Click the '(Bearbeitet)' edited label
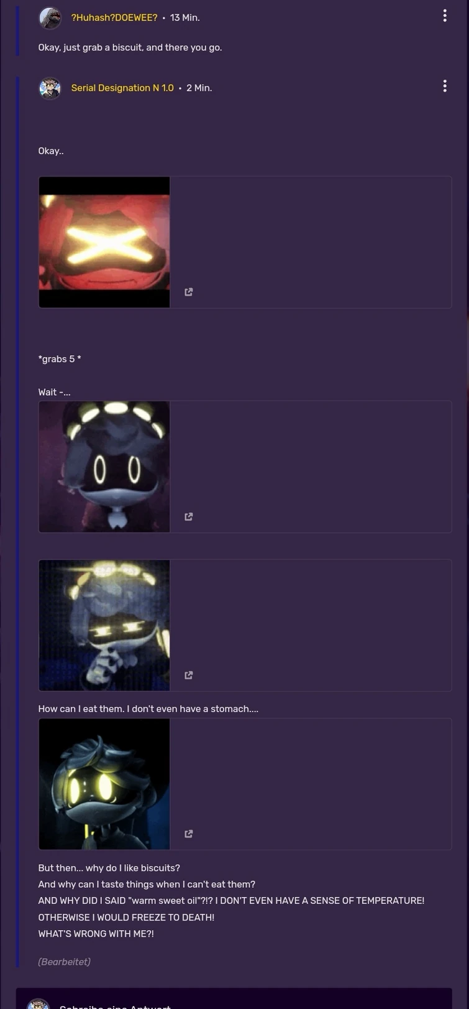 (65, 962)
